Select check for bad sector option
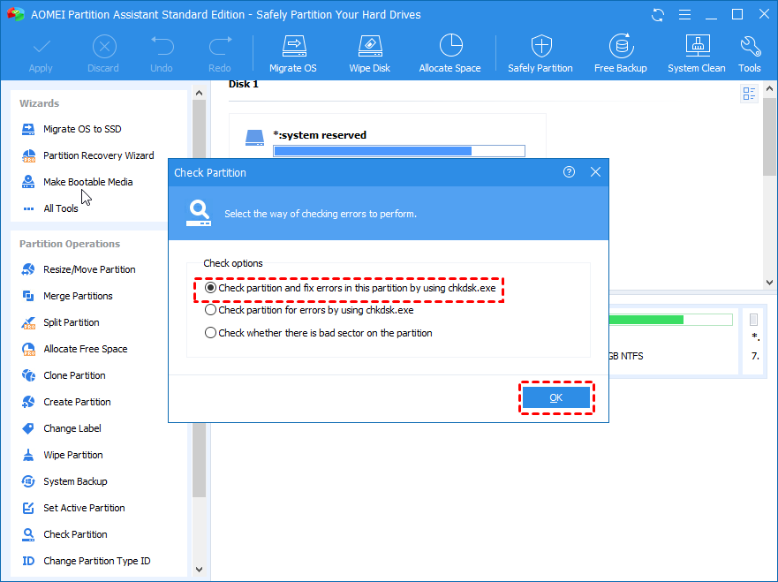778x582 pixels. [318, 333]
